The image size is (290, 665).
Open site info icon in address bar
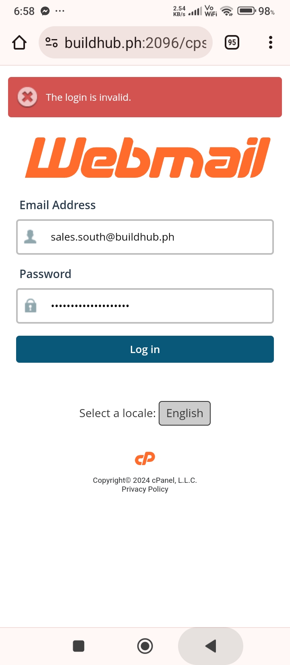point(52,42)
